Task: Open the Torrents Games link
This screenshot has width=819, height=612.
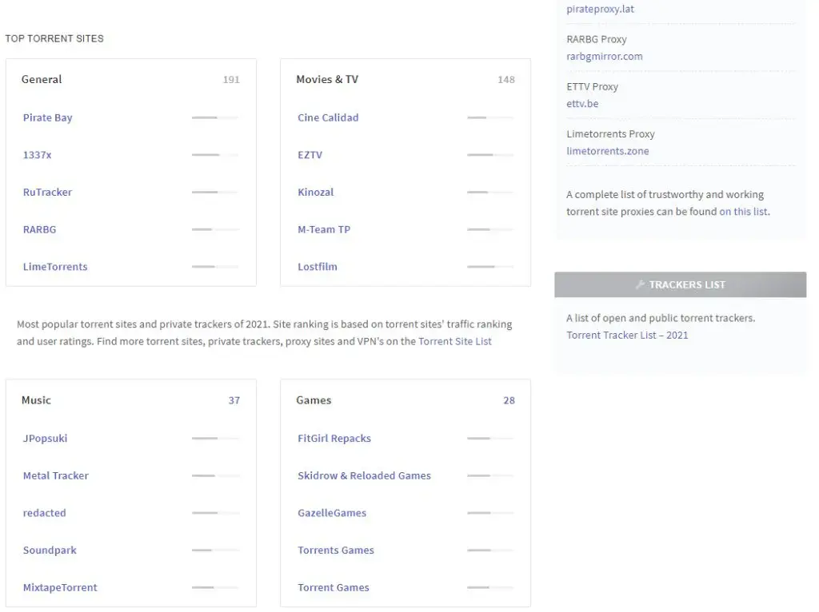Action: [x=336, y=550]
